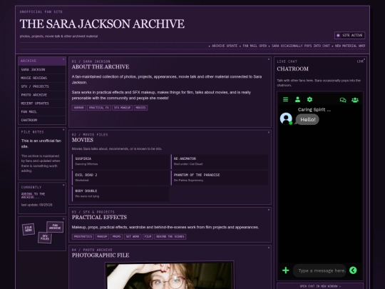
Task: Select Photo Archive in sidebar menu
Action: tap(42, 95)
